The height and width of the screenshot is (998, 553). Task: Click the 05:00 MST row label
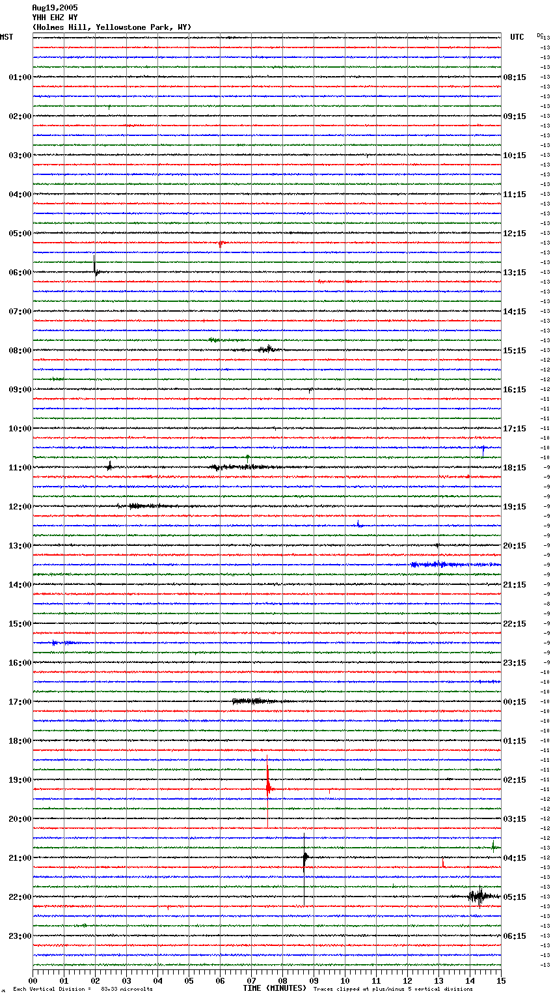click(20, 234)
